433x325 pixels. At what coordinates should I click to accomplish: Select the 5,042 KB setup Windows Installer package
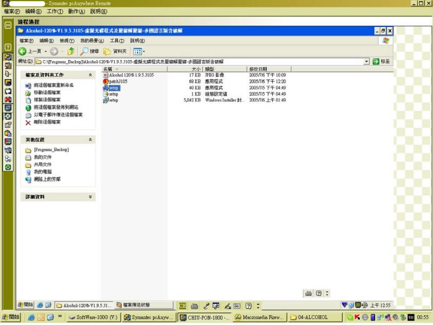111,100
